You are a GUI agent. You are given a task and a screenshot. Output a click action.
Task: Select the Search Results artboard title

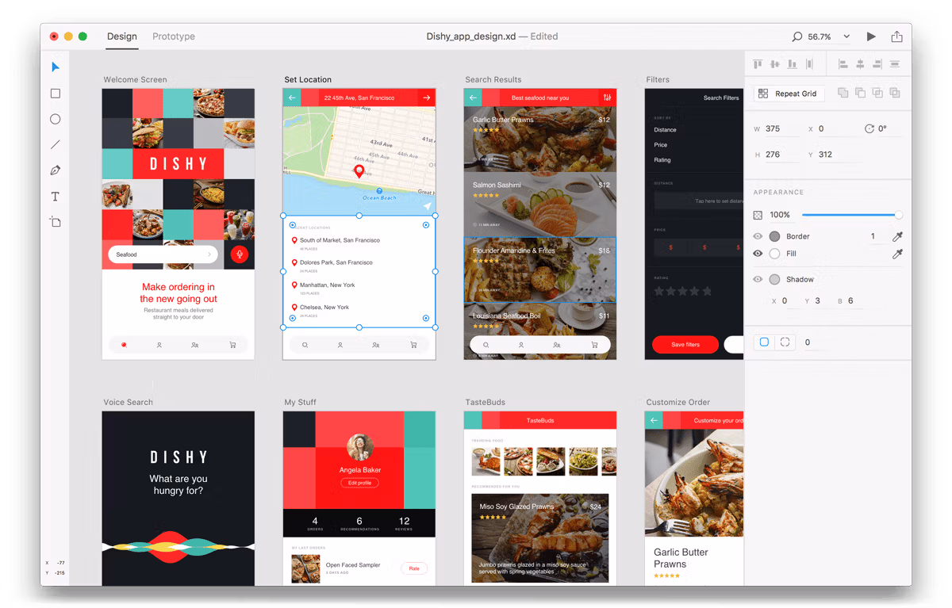click(x=493, y=79)
